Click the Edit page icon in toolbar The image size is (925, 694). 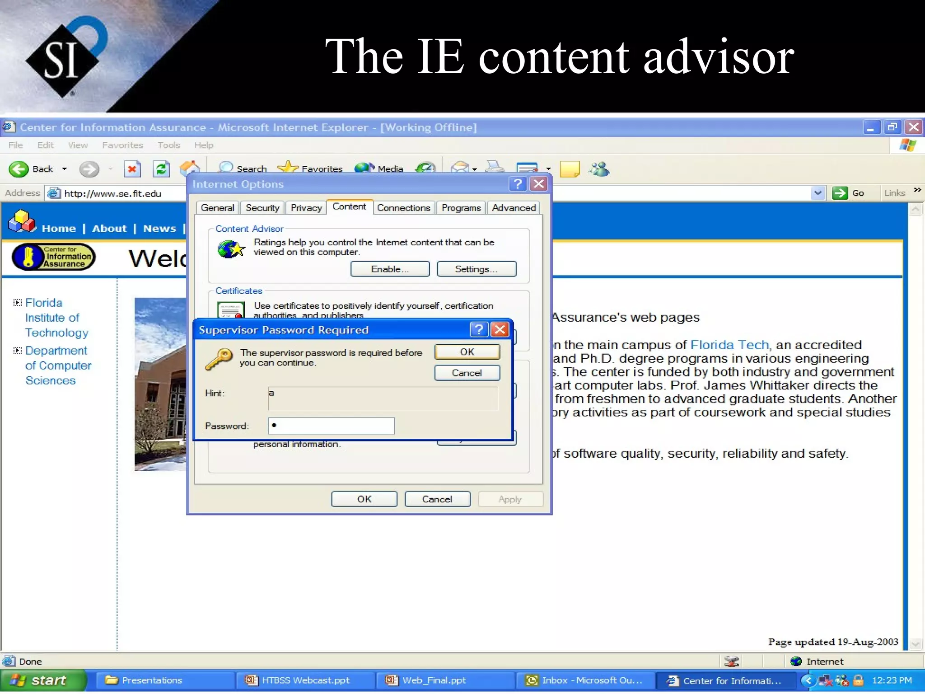click(x=527, y=169)
